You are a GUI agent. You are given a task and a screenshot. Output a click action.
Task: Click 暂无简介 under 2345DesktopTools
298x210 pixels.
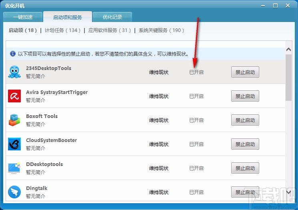pyautogui.click(x=36, y=76)
